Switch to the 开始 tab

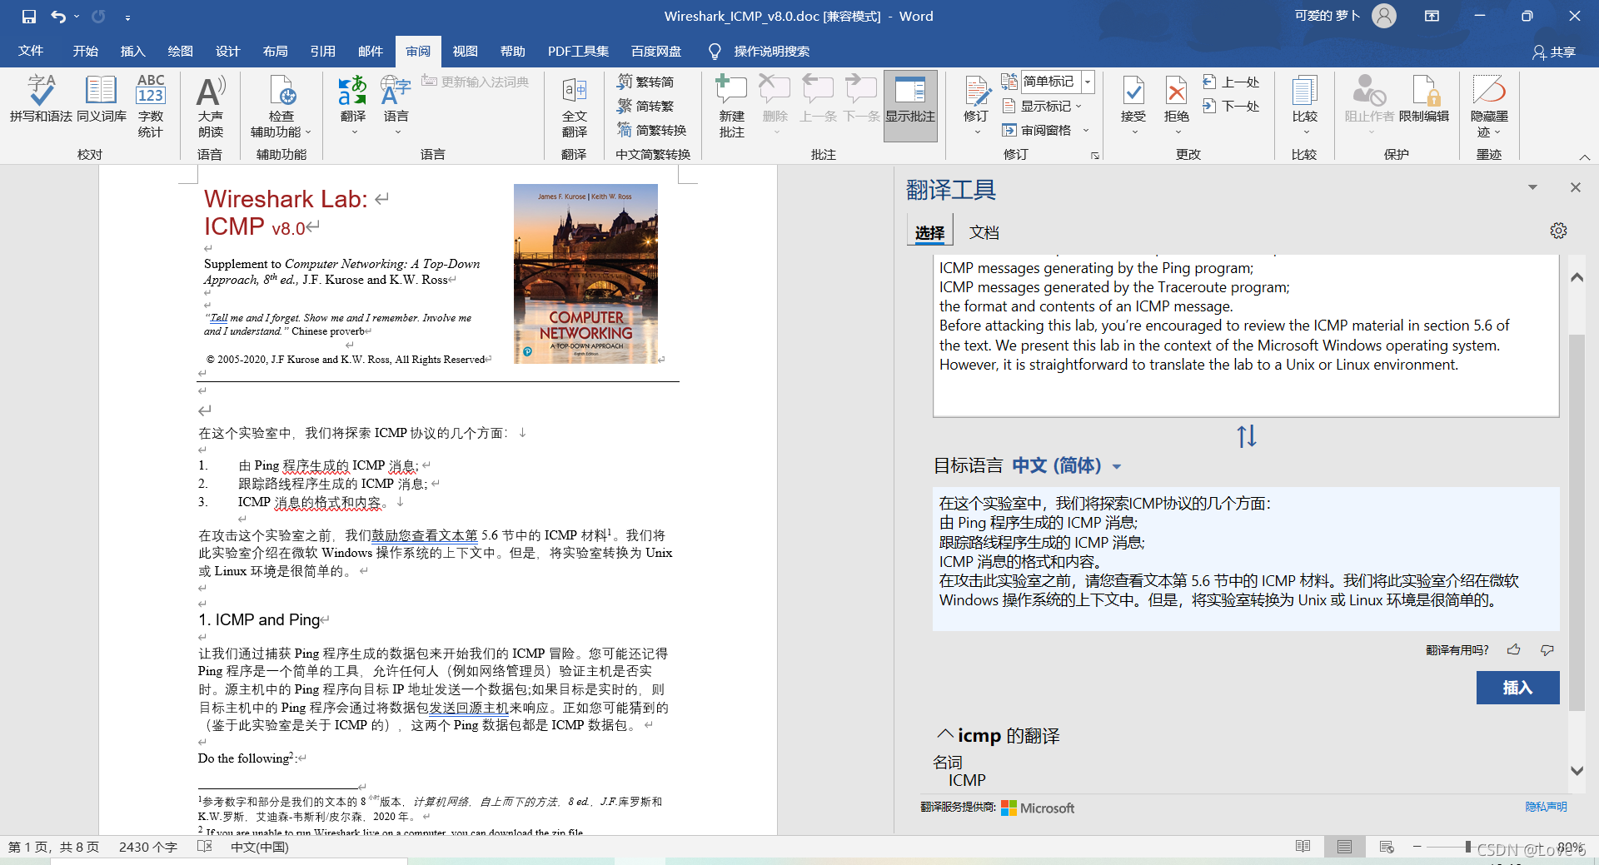pos(85,51)
